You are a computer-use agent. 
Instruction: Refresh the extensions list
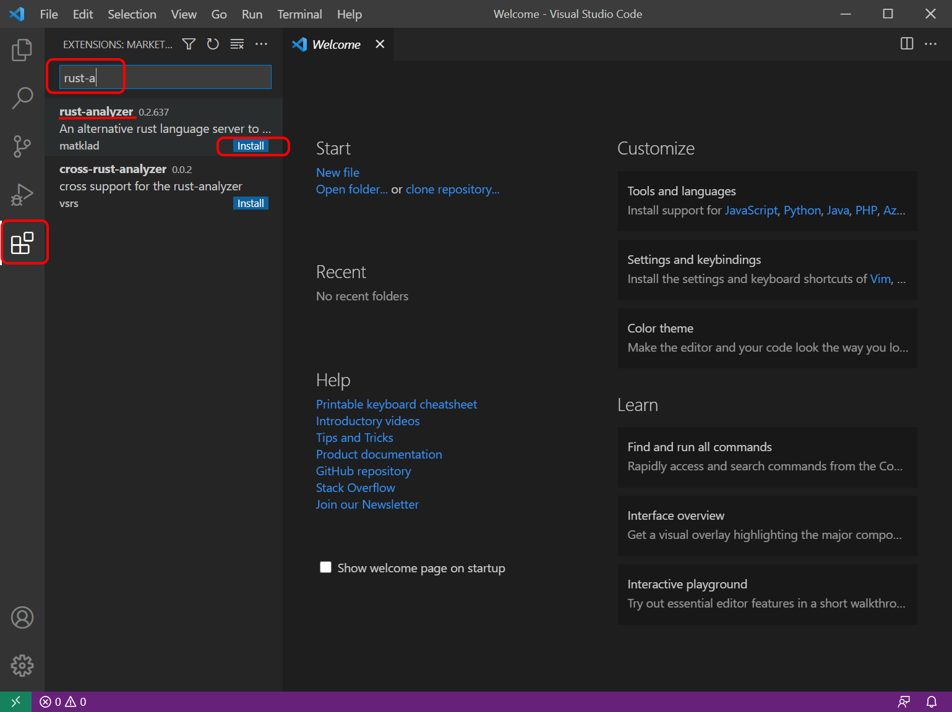[x=213, y=44]
